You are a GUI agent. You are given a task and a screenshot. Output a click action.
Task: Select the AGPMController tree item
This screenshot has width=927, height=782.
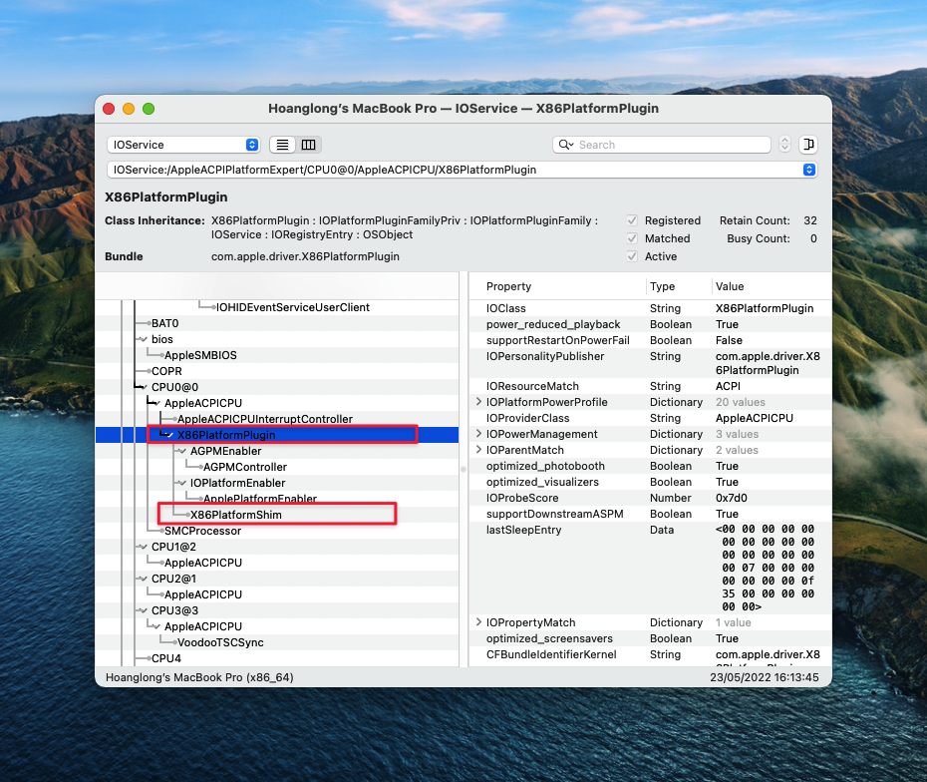point(244,467)
